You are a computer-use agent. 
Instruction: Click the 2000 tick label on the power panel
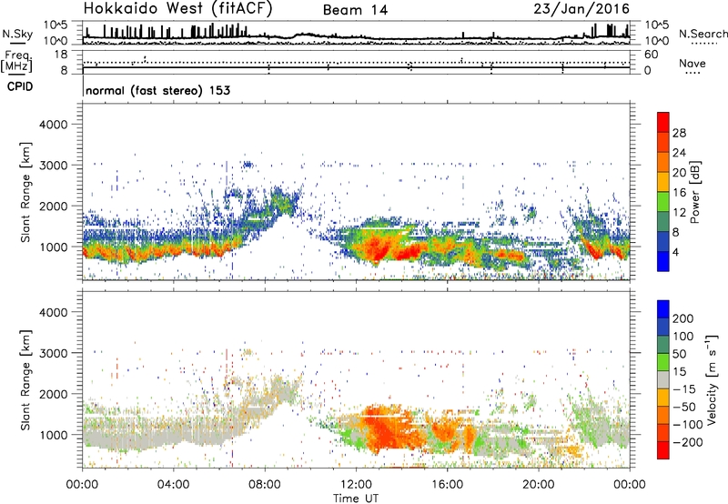54,206
